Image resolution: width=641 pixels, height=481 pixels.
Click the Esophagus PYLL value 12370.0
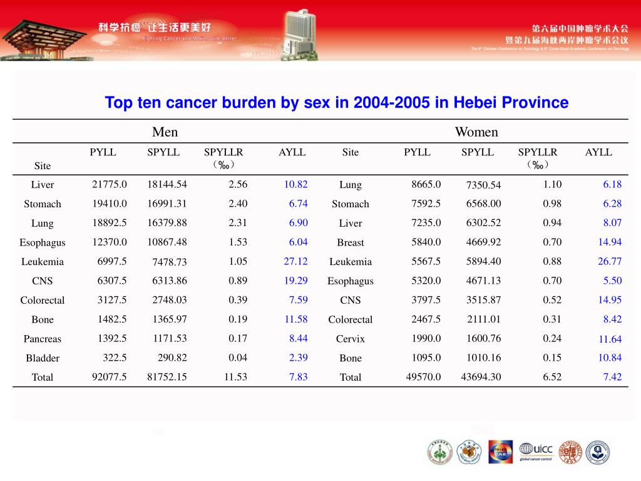(x=109, y=242)
